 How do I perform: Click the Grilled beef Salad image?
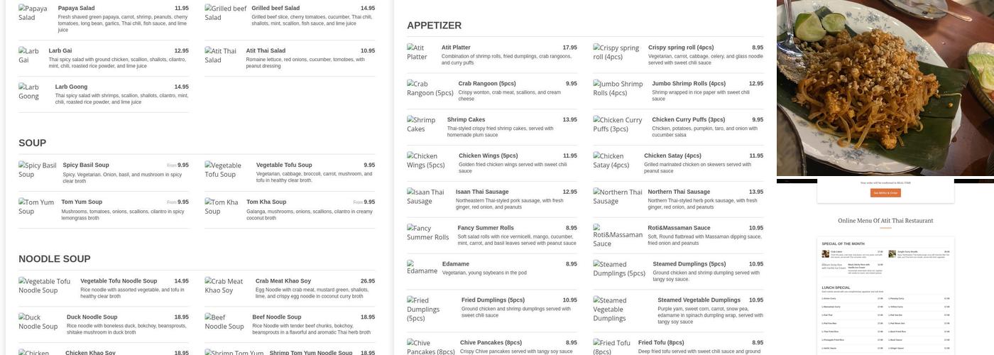point(225,13)
